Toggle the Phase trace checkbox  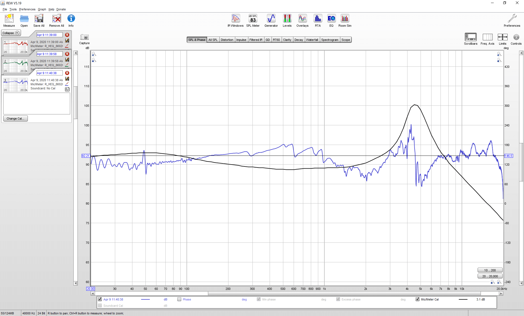click(x=179, y=299)
